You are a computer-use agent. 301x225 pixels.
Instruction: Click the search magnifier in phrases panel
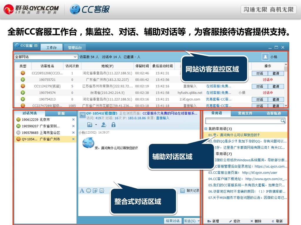(283, 121)
